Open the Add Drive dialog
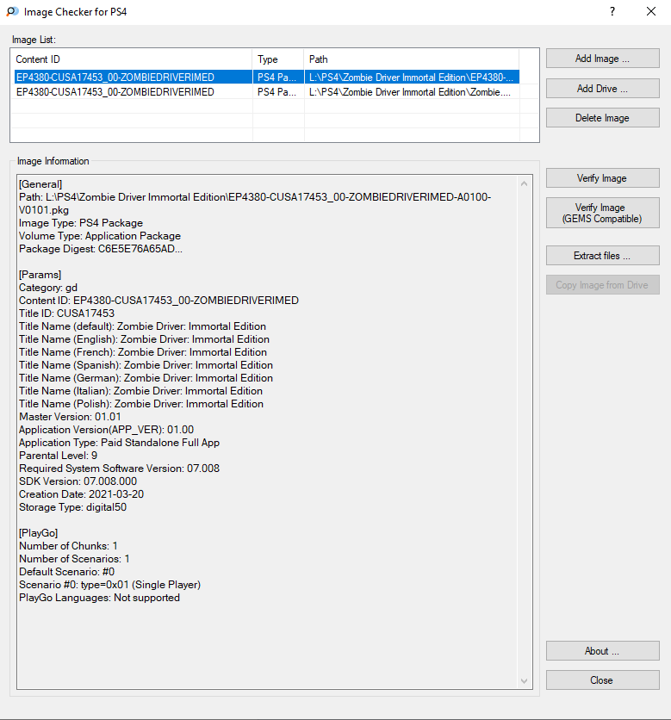671x720 pixels. pos(602,88)
